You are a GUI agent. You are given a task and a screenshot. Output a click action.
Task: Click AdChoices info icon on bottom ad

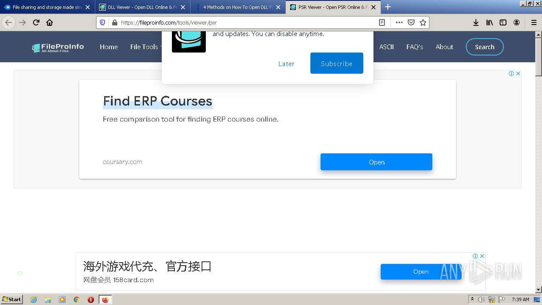[x=475, y=256]
